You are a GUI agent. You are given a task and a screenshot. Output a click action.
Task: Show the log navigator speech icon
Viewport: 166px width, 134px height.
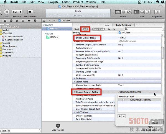pyautogui.click(x=35, y=21)
